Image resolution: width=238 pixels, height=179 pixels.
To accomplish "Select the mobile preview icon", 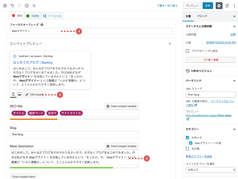I will [x=13, y=95].
